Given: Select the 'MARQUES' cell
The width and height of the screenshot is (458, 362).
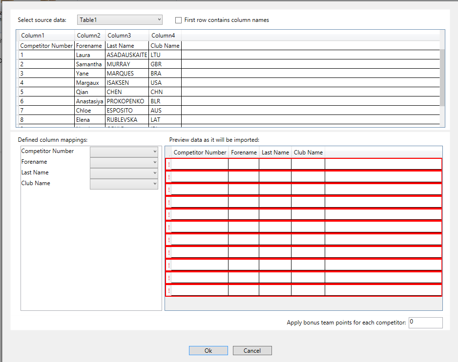Looking at the screenshot, I should [127, 74].
